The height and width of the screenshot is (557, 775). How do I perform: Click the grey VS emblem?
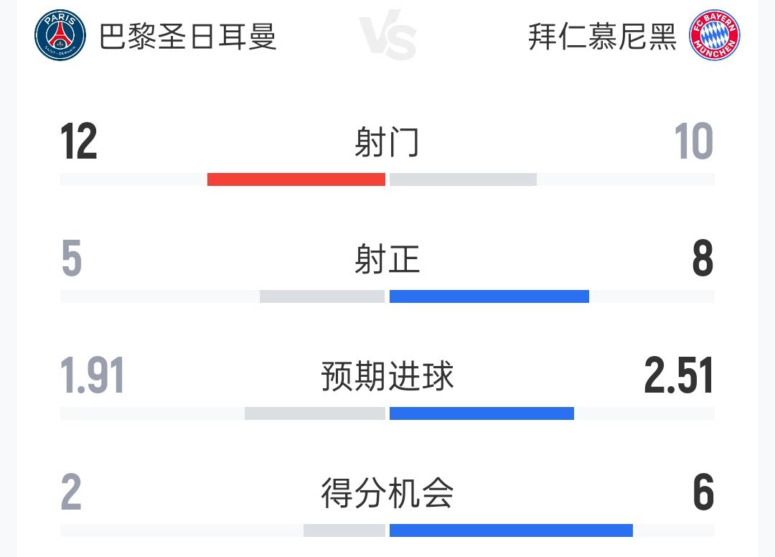tap(387, 35)
